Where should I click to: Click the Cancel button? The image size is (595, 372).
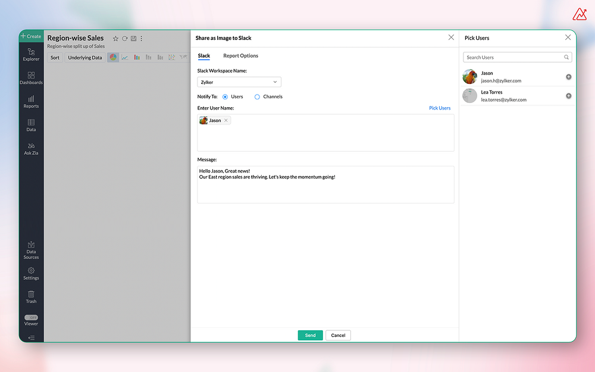(338, 335)
